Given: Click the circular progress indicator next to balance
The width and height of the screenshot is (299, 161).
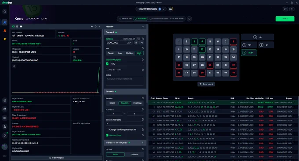Looking at the screenshot, I should (x=171, y=9).
